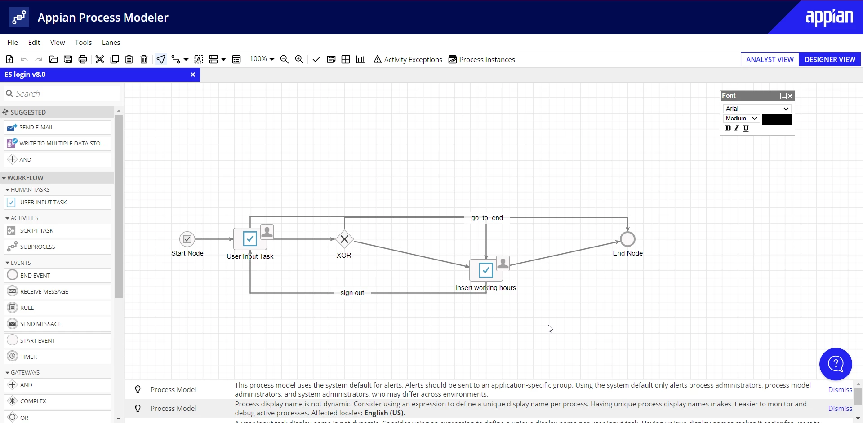Screen dimensions: 863x423
Task: Open the View menu
Action: tap(58, 42)
